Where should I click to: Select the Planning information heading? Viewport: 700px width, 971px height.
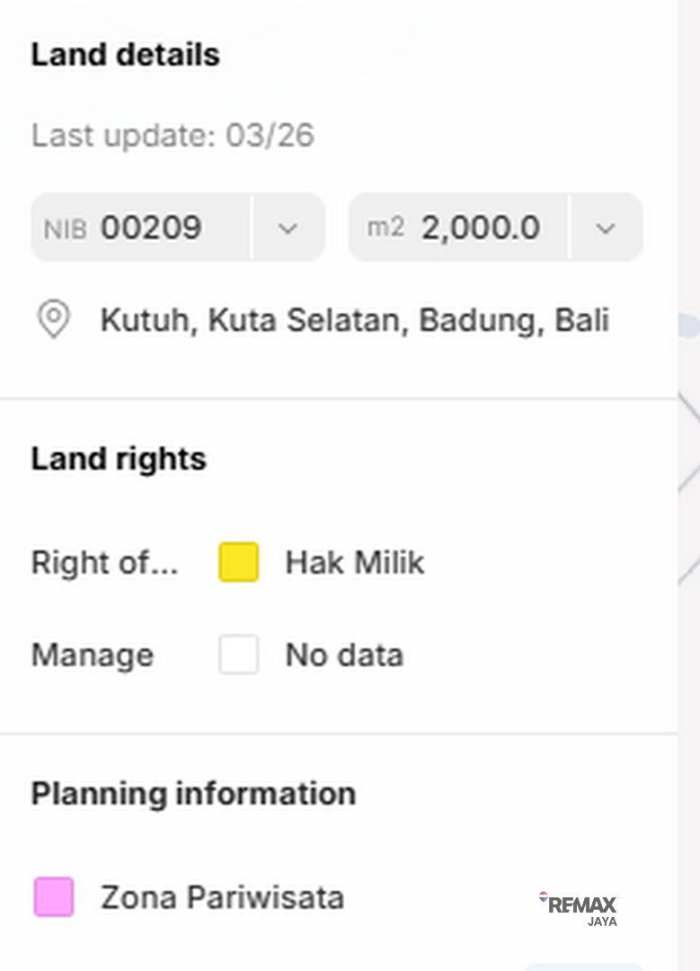click(193, 794)
